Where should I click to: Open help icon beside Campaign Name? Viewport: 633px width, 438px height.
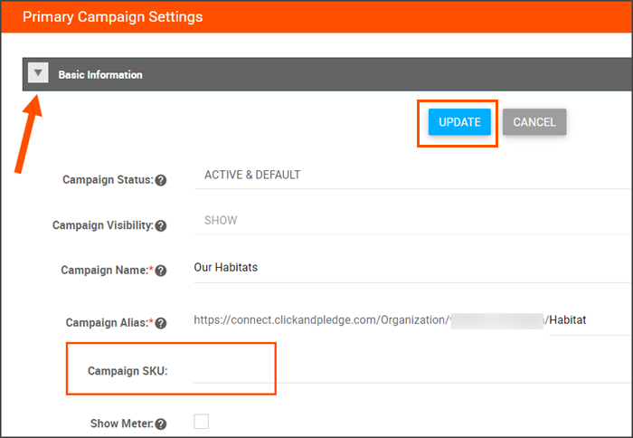pos(161,271)
